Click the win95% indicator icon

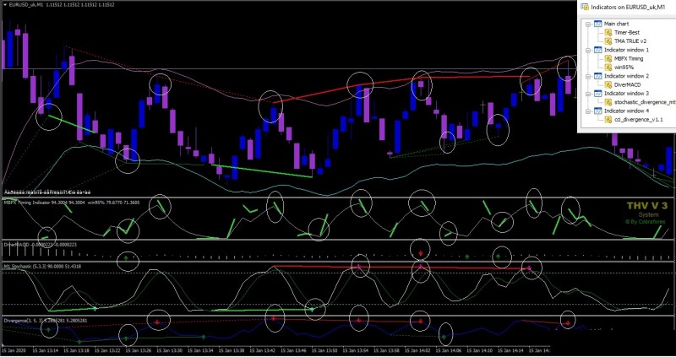coord(608,68)
